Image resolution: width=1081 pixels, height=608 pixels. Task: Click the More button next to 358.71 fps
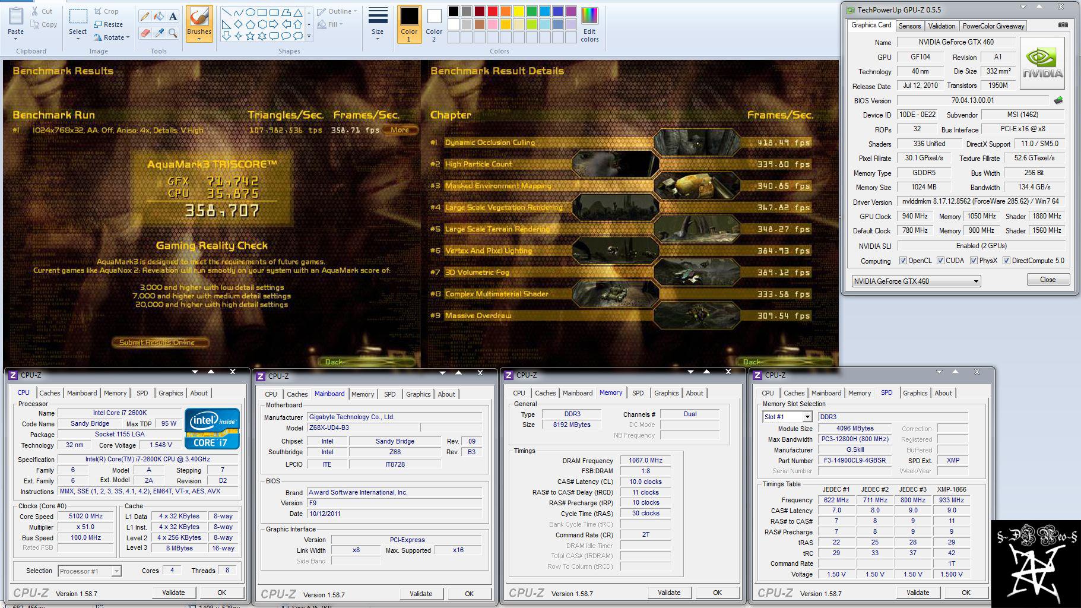pos(400,130)
